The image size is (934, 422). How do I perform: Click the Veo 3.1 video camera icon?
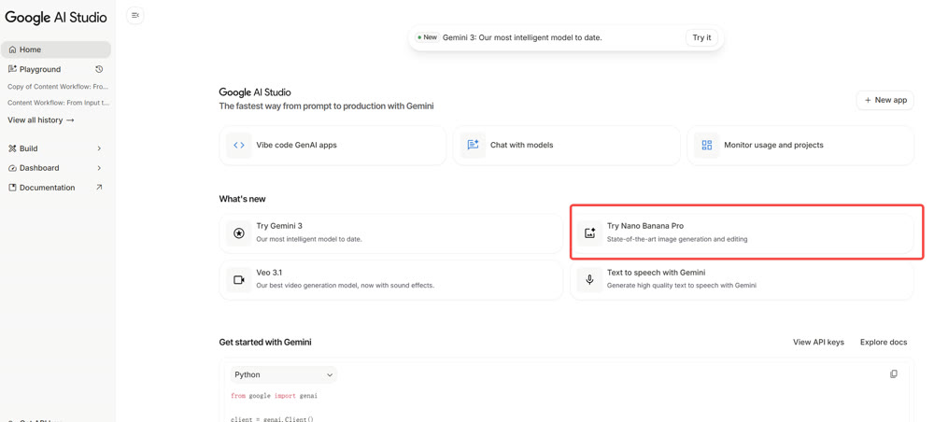(239, 280)
